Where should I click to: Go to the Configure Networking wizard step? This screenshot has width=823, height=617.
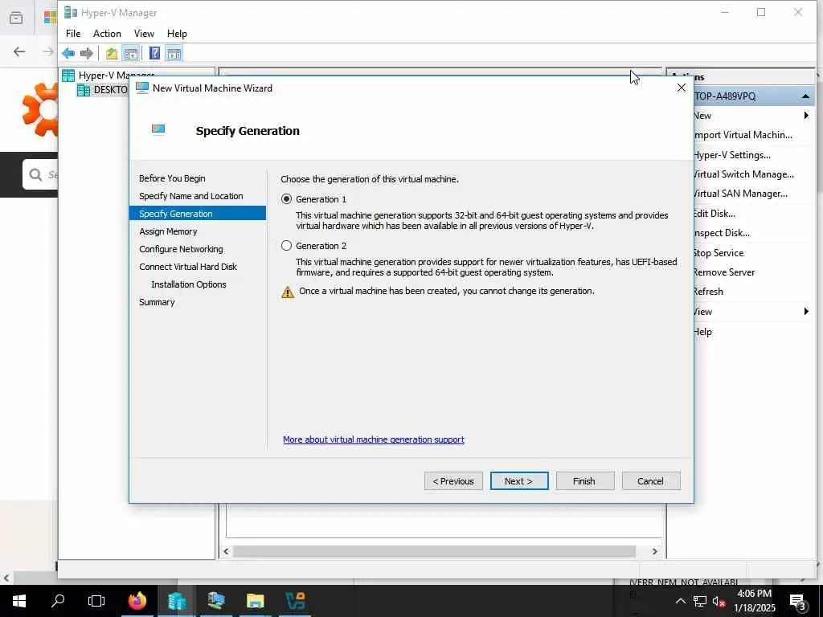(x=181, y=249)
